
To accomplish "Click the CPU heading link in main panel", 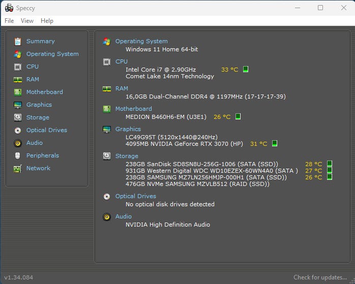I will [x=122, y=61].
